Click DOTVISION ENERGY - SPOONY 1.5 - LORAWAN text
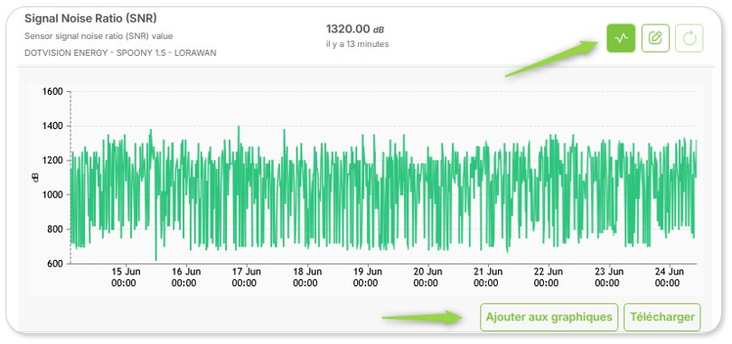 click(120, 53)
